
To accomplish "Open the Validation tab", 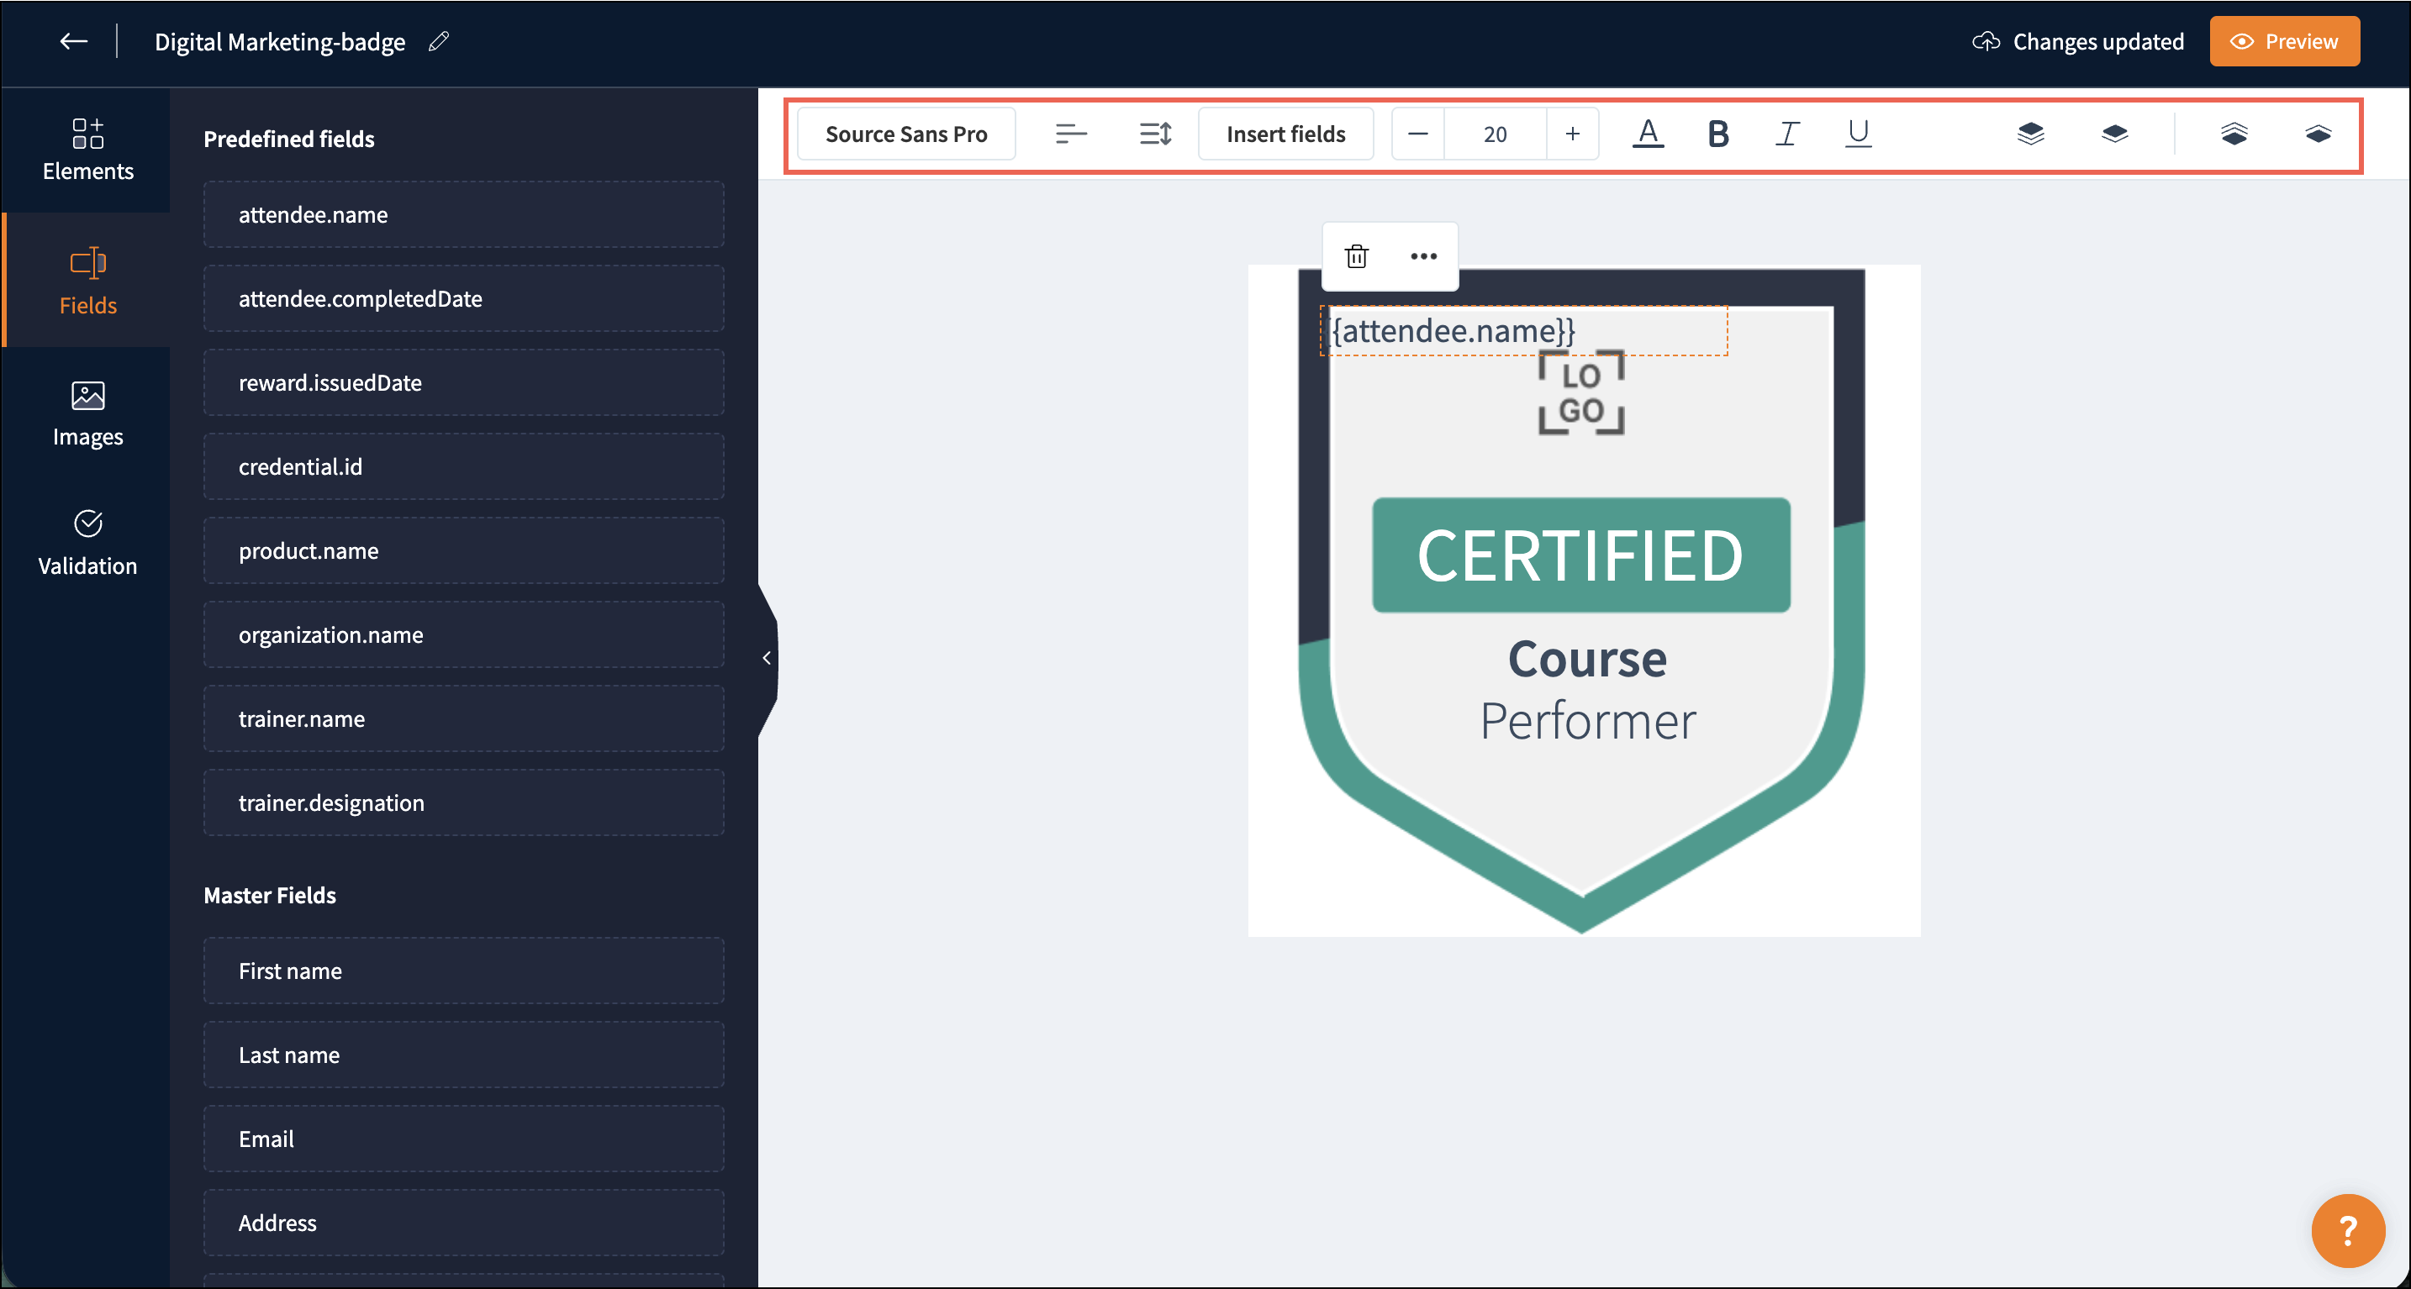I will (x=87, y=543).
